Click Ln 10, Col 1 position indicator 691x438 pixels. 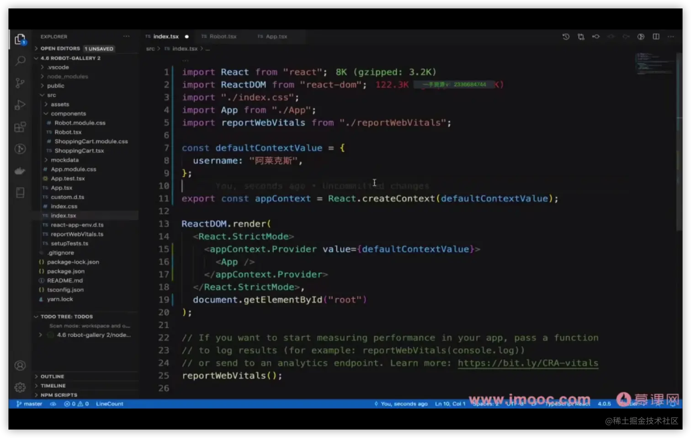(x=450, y=404)
